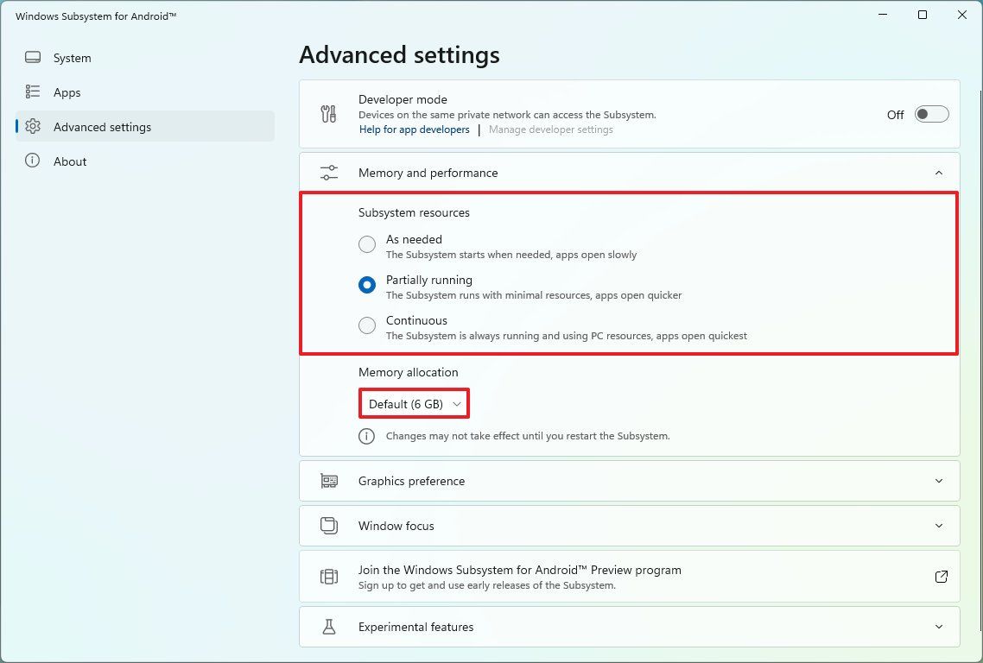Screen dimensions: 983x663
Task: Select the Partially running radio button
Action: [366, 285]
